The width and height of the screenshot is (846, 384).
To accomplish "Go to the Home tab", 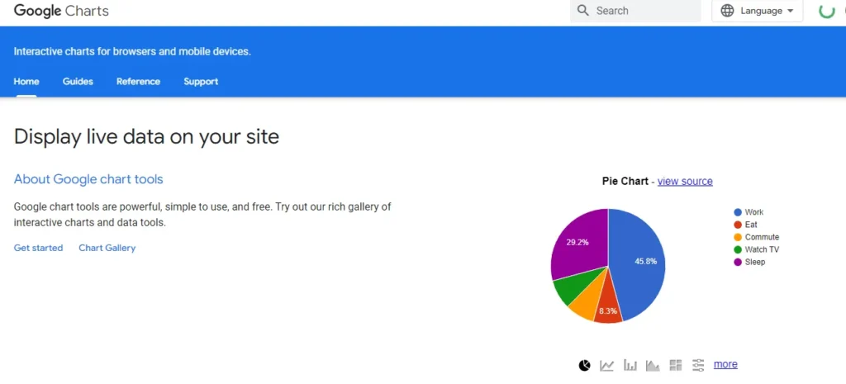I will click(26, 82).
